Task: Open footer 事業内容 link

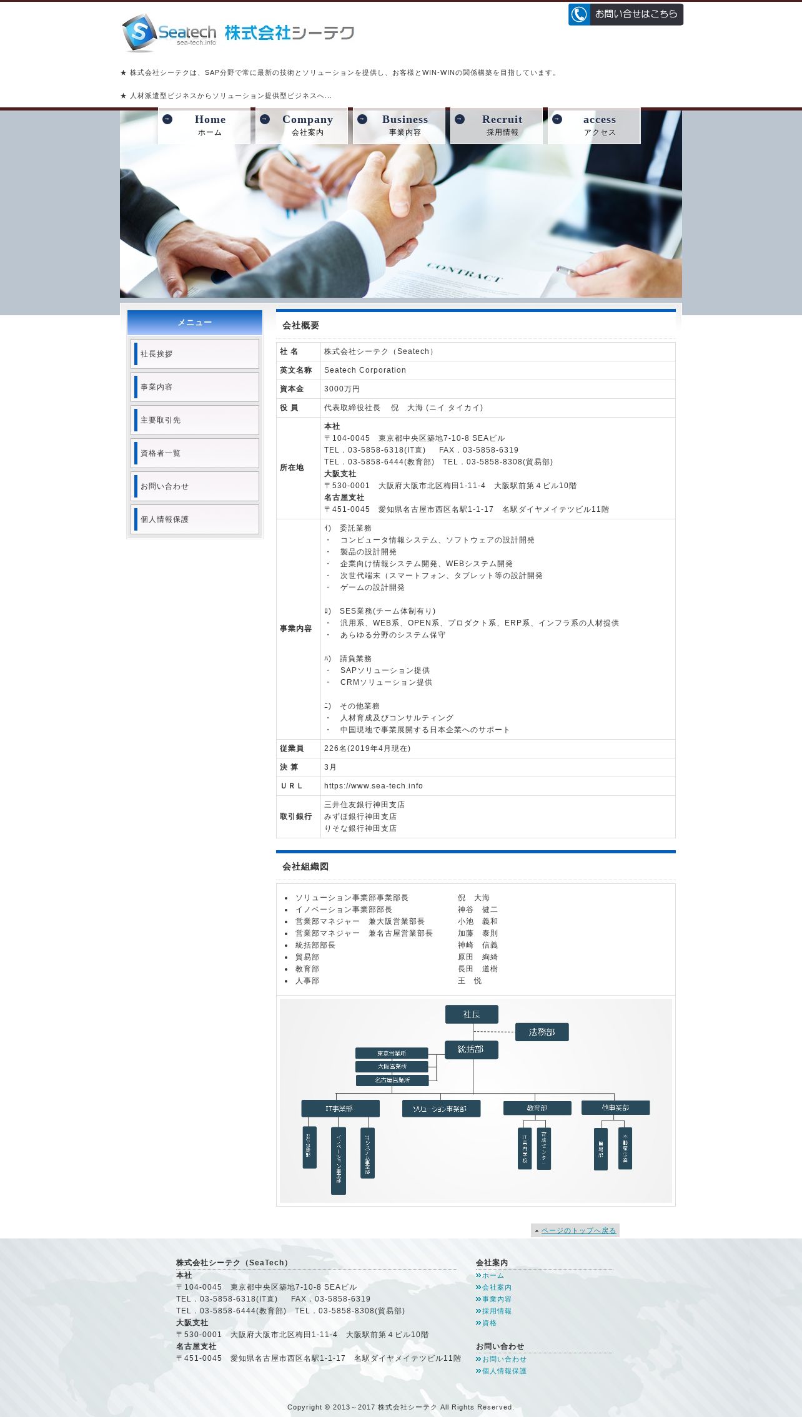Action: pos(497,1299)
